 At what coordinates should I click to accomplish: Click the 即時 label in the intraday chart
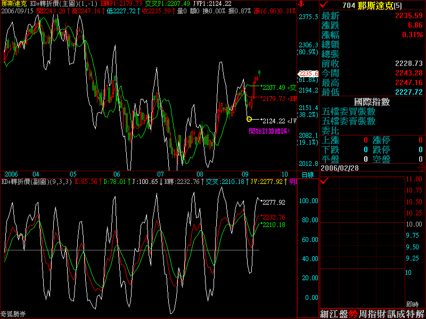pos(412,304)
